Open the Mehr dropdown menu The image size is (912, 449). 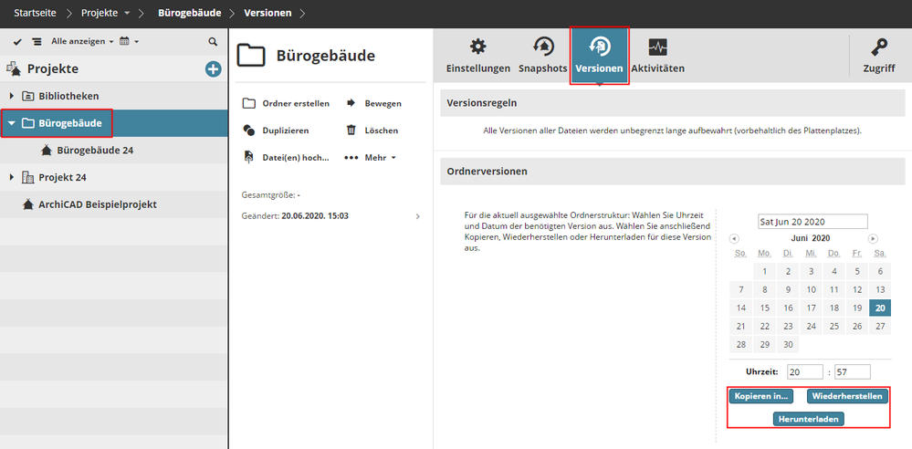click(x=370, y=158)
